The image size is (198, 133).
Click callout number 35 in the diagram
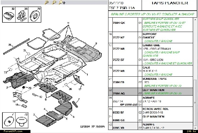(x=70, y=89)
